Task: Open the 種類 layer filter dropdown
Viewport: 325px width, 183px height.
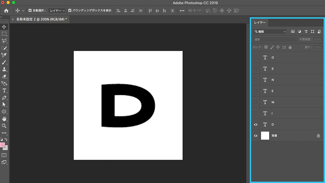Action: pos(269,32)
